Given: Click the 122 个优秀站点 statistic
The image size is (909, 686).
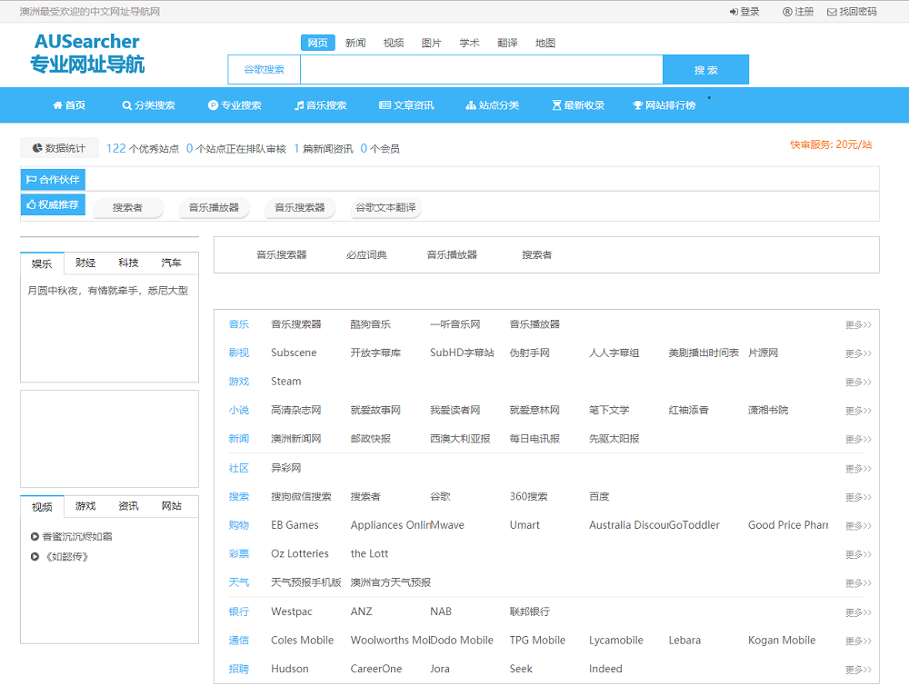Looking at the screenshot, I should click(x=142, y=148).
